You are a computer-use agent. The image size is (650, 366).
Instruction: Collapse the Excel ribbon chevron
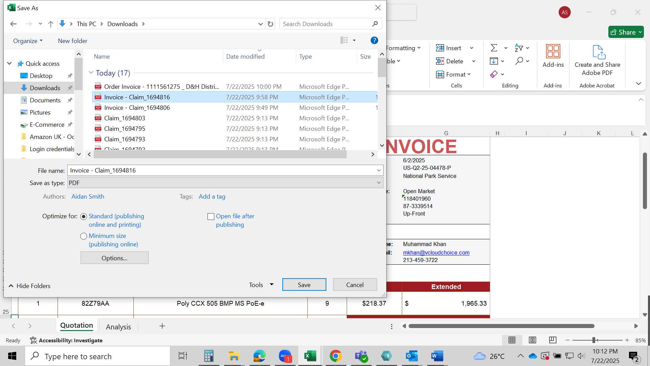tap(638, 83)
